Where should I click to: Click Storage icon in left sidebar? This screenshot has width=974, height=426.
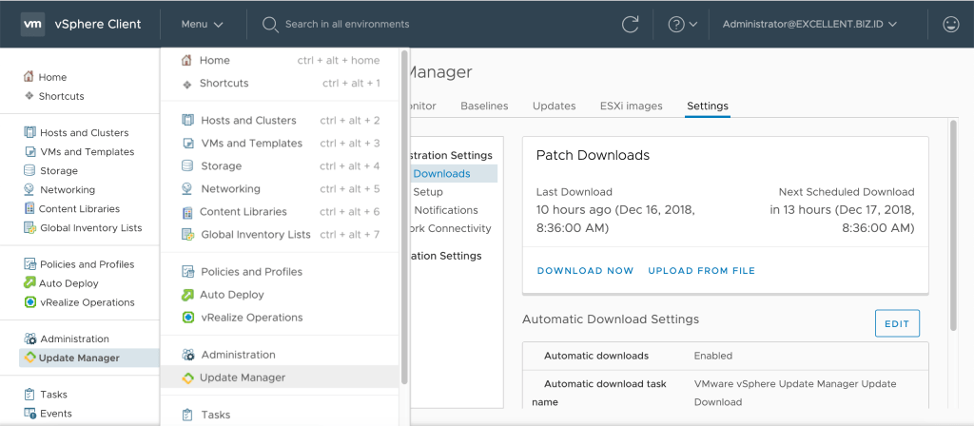point(29,170)
